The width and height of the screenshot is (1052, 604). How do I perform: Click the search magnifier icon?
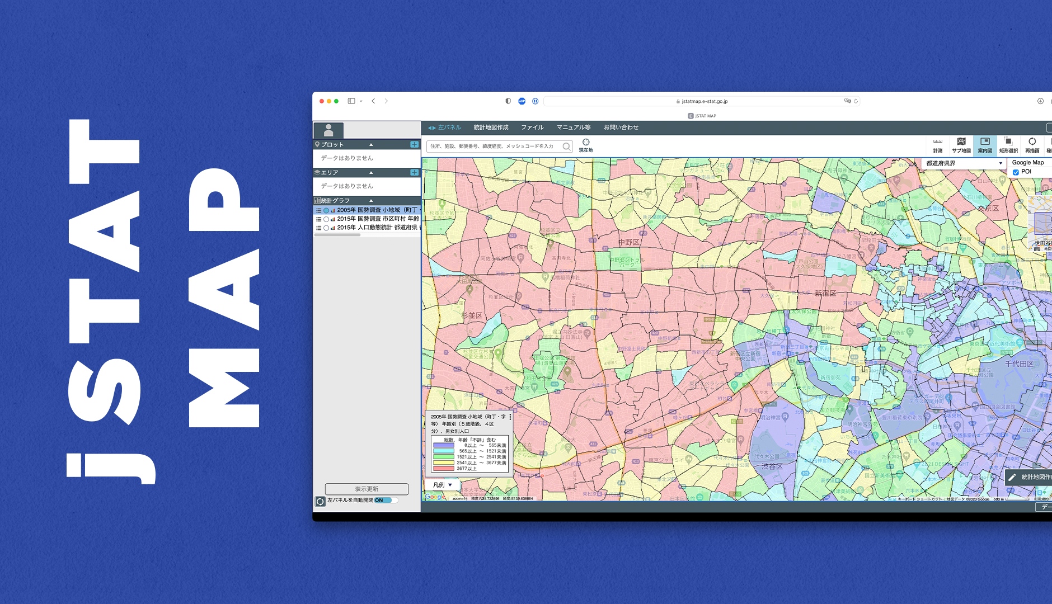[x=566, y=147]
